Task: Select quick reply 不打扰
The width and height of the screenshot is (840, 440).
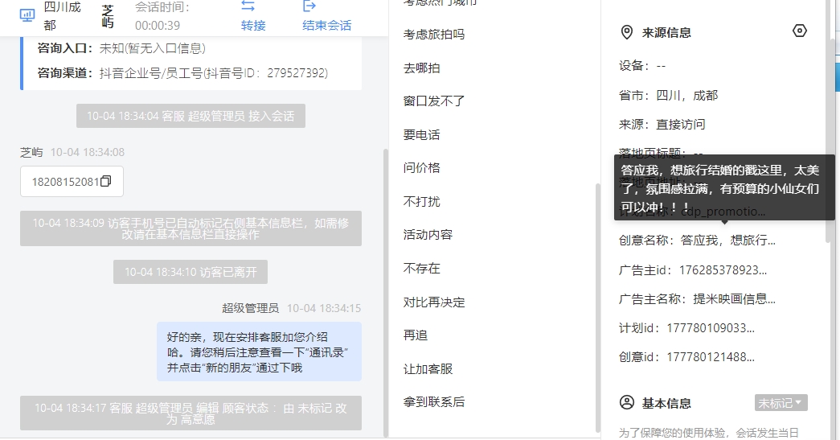Action: click(421, 202)
